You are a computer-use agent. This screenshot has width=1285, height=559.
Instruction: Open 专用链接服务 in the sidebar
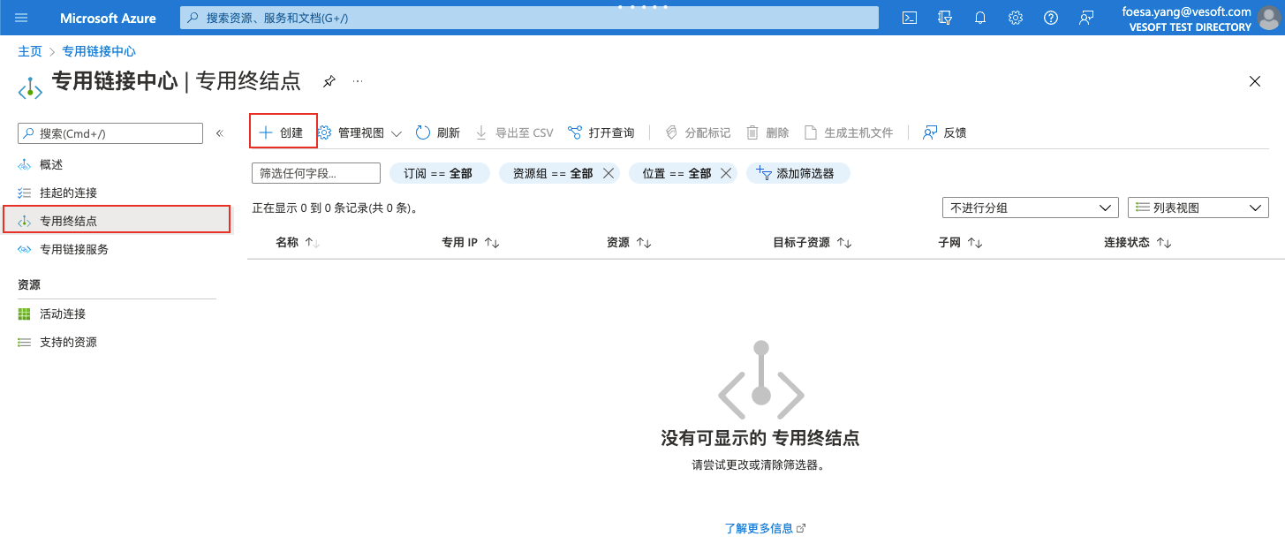point(73,249)
